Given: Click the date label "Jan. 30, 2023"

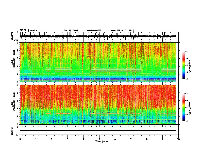Looking at the screenshot, I should point(71,31).
